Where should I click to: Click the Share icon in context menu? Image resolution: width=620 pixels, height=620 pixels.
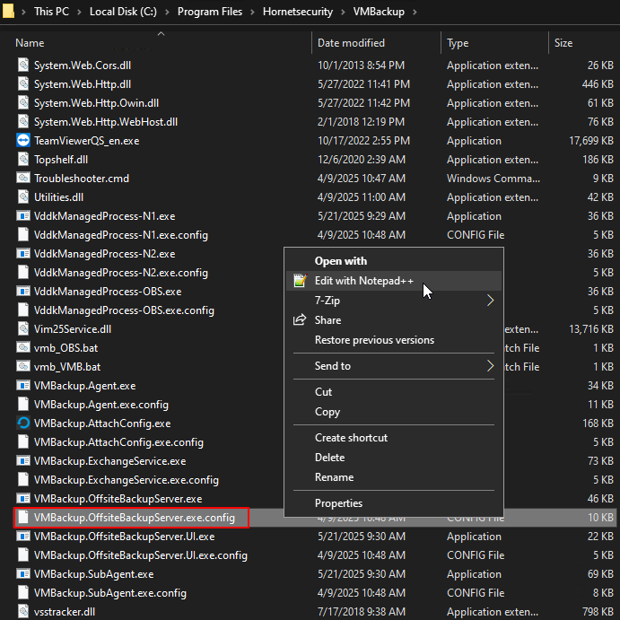[x=300, y=320]
